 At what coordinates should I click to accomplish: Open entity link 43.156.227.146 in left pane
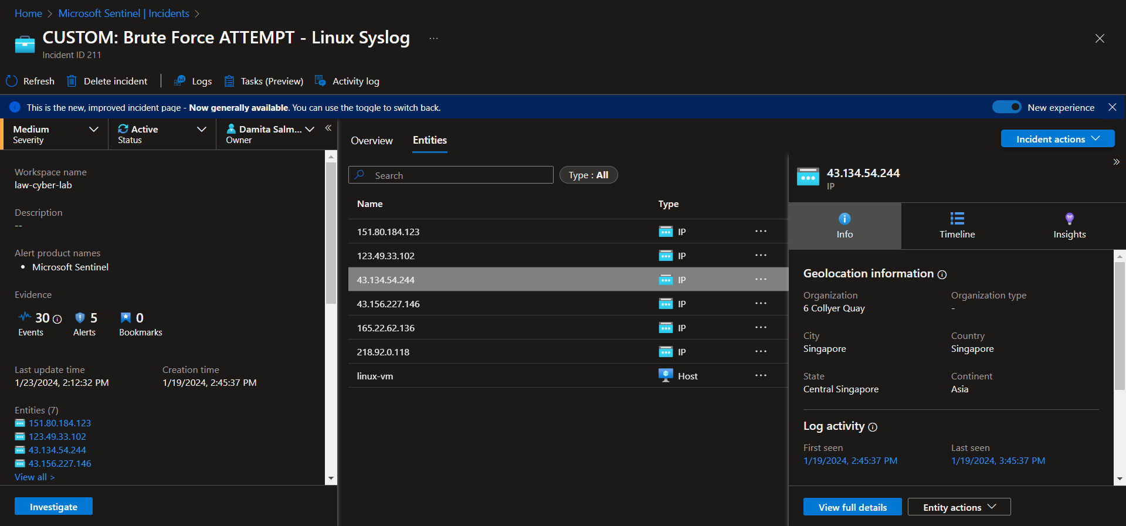(x=60, y=464)
